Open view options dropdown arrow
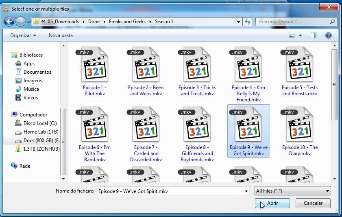The width and height of the screenshot is (342, 217). point(301,35)
